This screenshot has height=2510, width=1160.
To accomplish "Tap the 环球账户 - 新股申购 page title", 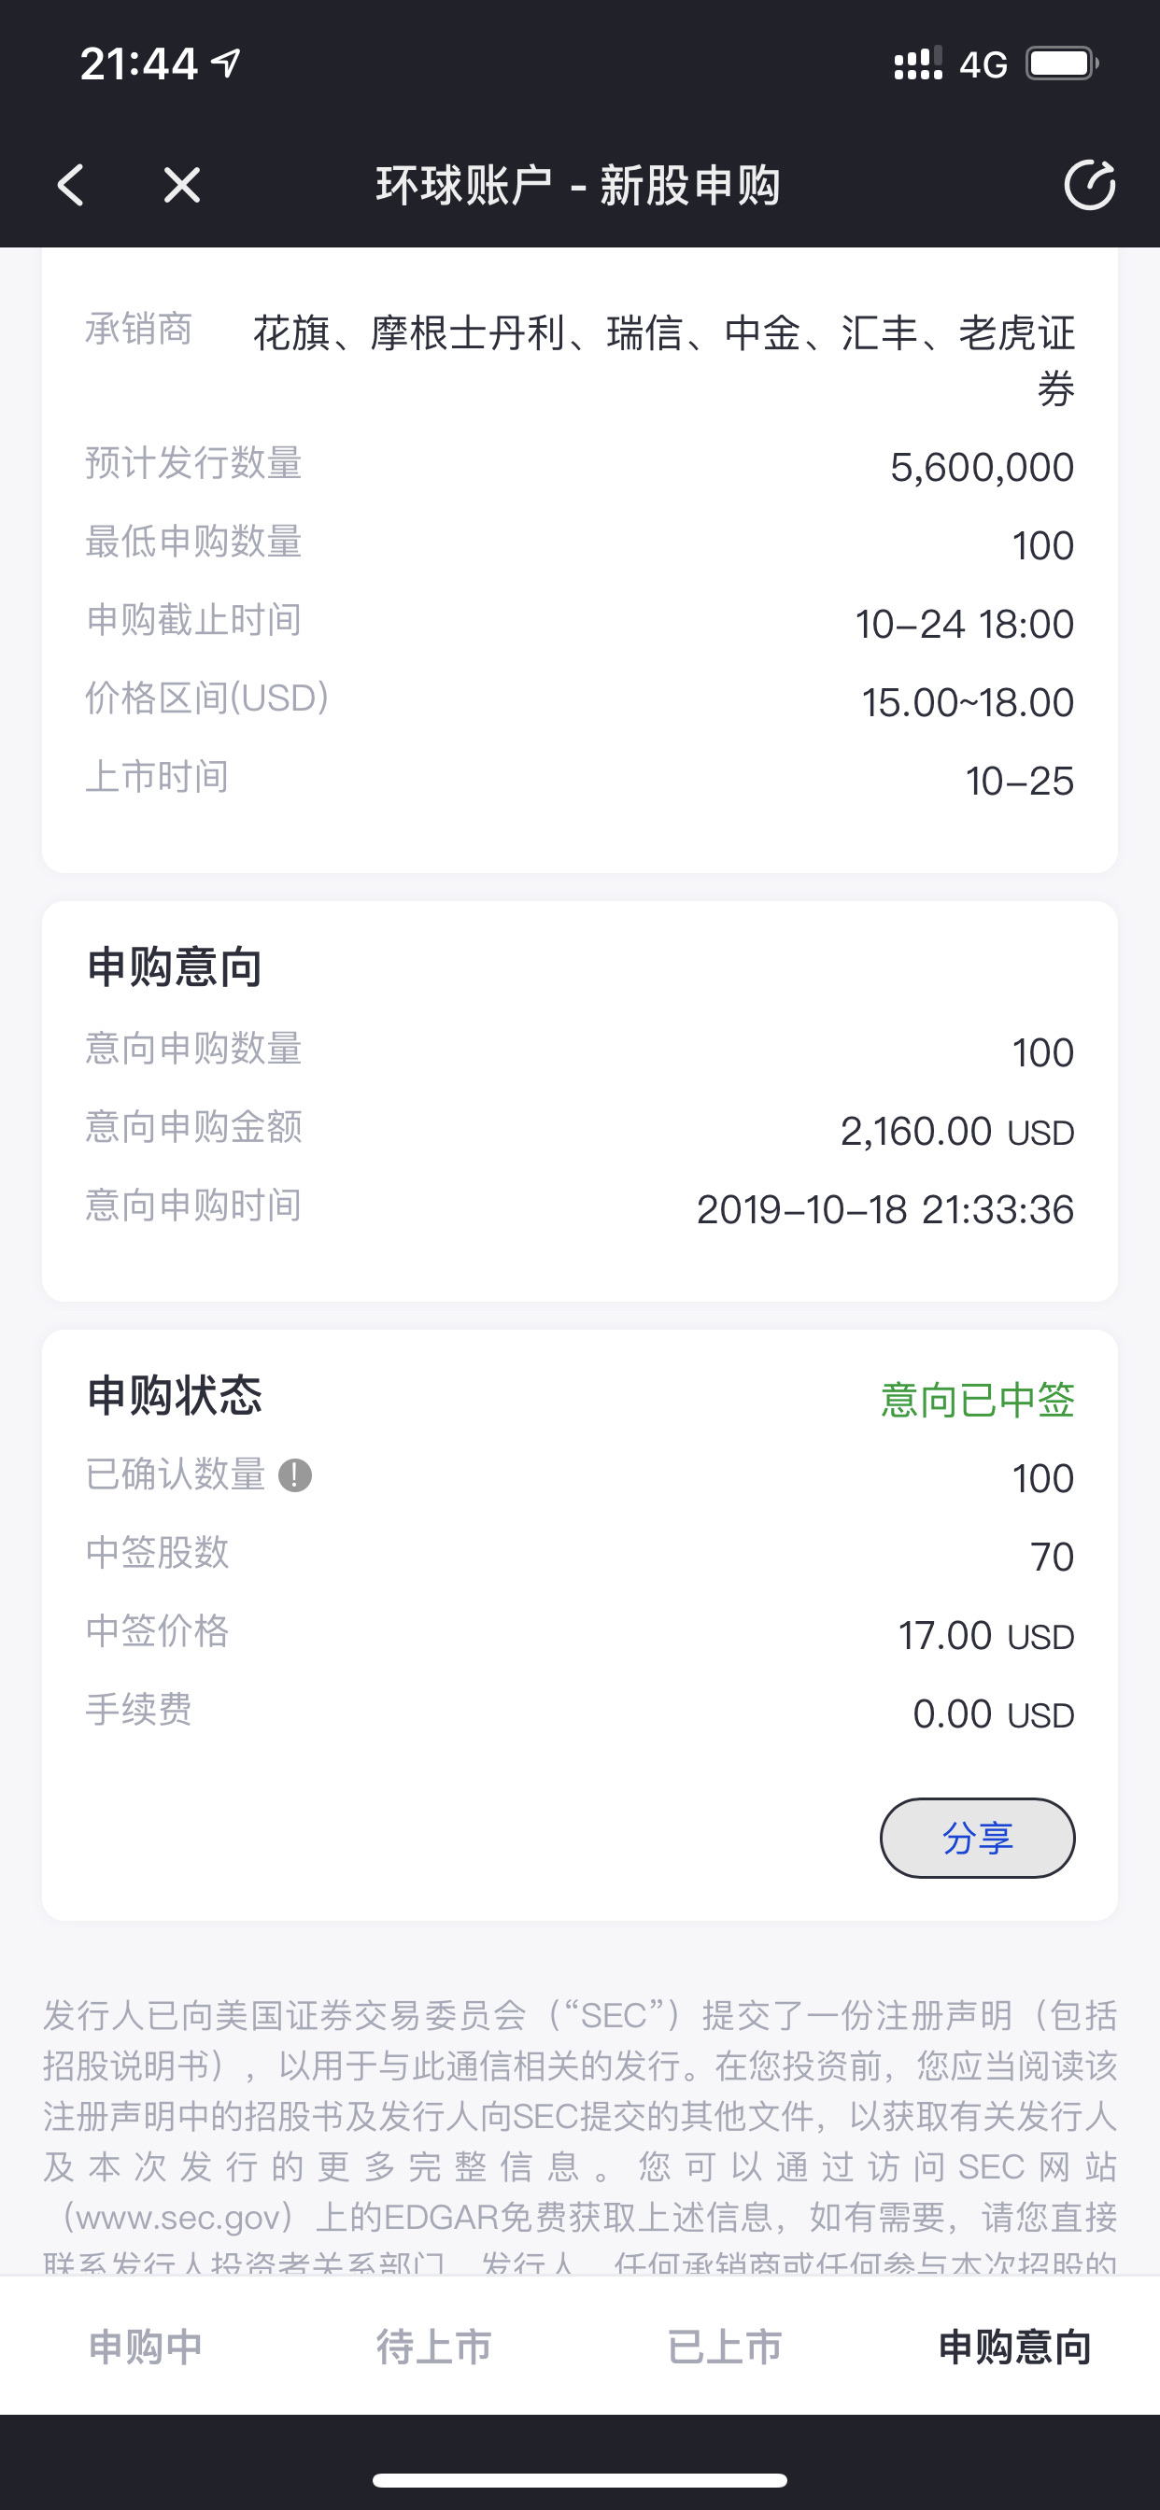I will click(x=579, y=184).
